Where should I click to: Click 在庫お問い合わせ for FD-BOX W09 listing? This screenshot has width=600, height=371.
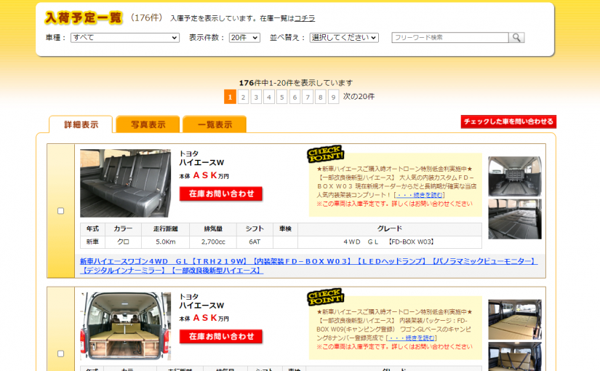pyautogui.click(x=221, y=337)
